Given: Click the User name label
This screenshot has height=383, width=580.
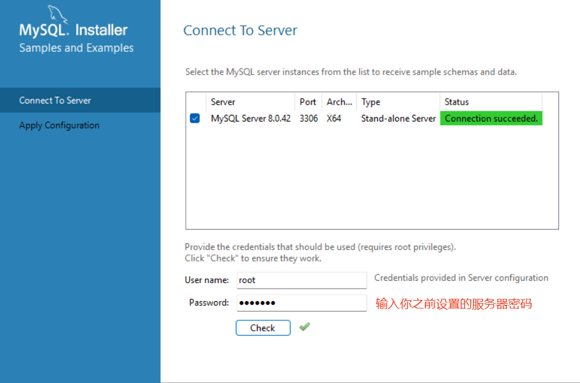Looking at the screenshot, I should point(207,280).
